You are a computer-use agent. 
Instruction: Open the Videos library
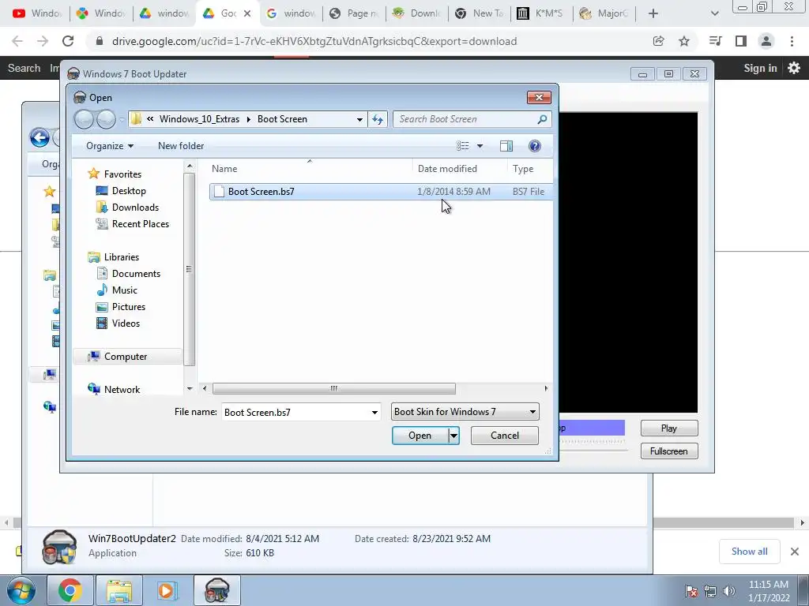pos(126,323)
